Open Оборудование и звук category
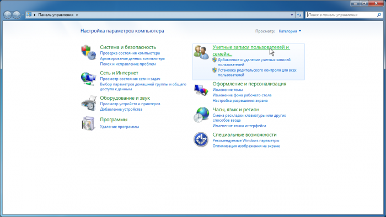The image size is (386, 217). [x=125, y=98]
